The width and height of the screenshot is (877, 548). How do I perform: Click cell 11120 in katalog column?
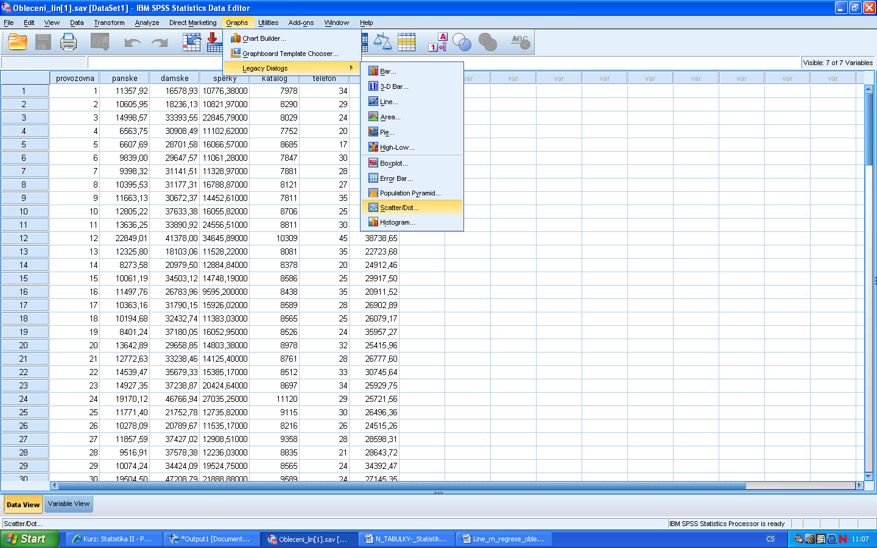[275, 399]
